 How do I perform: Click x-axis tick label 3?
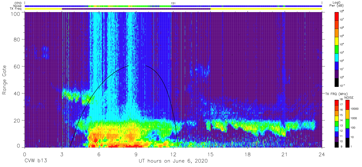pyautogui.click(x=62, y=154)
